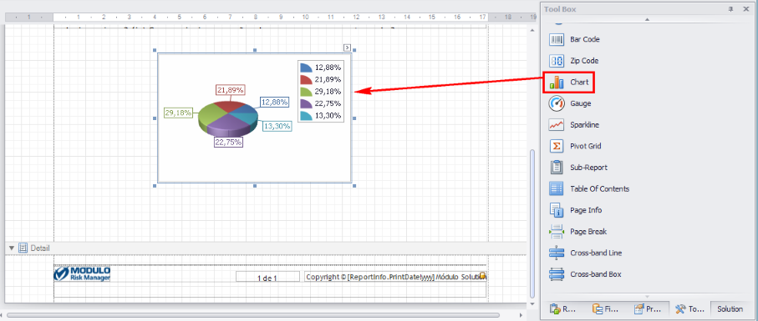Select the Zip Code tool icon
The width and height of the screenshot is (758, 321).
pos(557,61)
